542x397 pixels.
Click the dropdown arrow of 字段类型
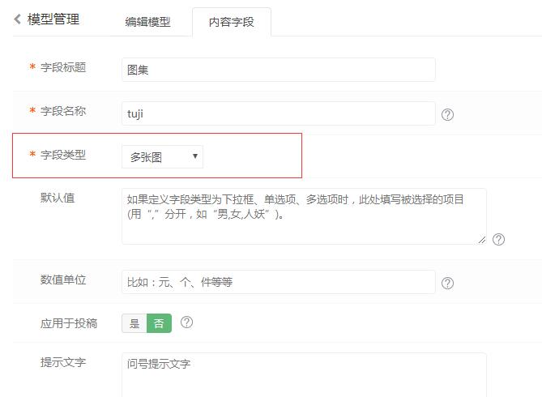195,156
